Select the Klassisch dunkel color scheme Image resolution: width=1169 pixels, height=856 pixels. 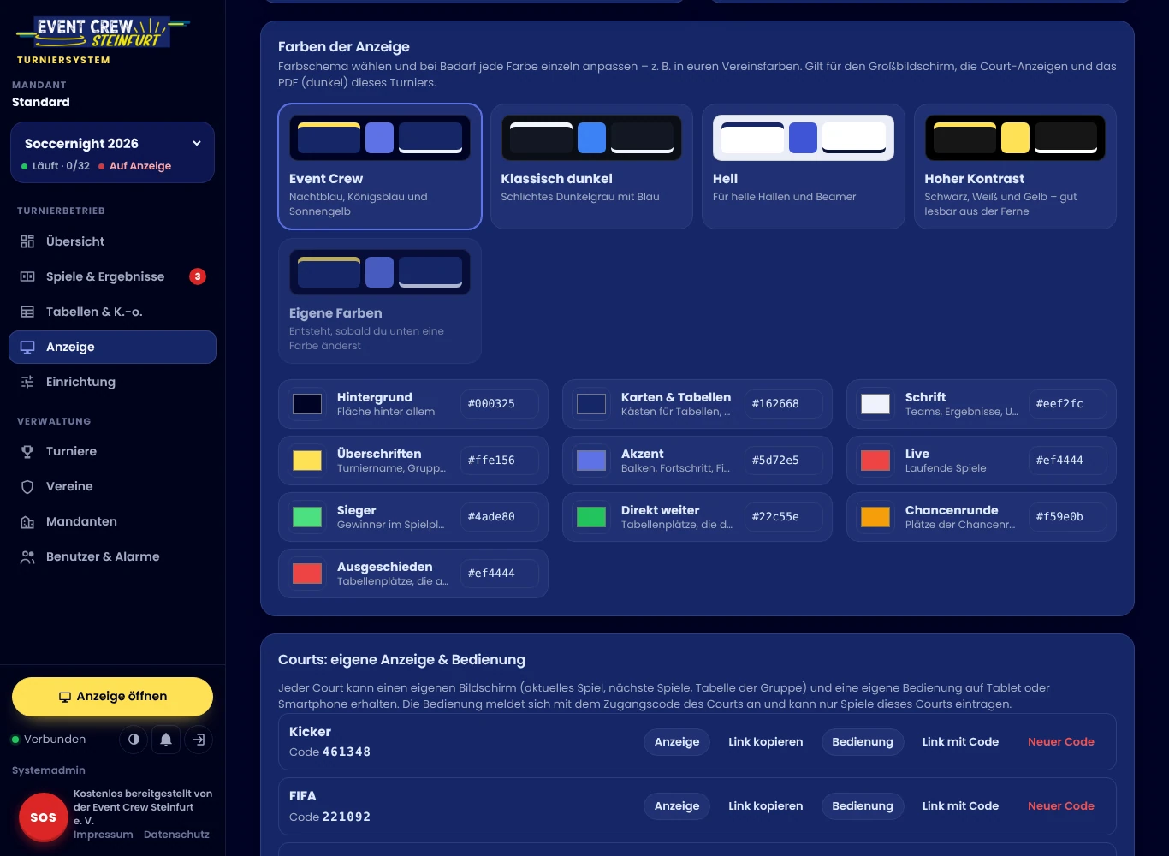tap(591, 166)
